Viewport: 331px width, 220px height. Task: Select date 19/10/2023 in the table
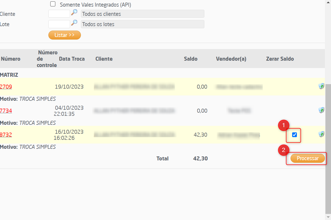tap(69, 87)
